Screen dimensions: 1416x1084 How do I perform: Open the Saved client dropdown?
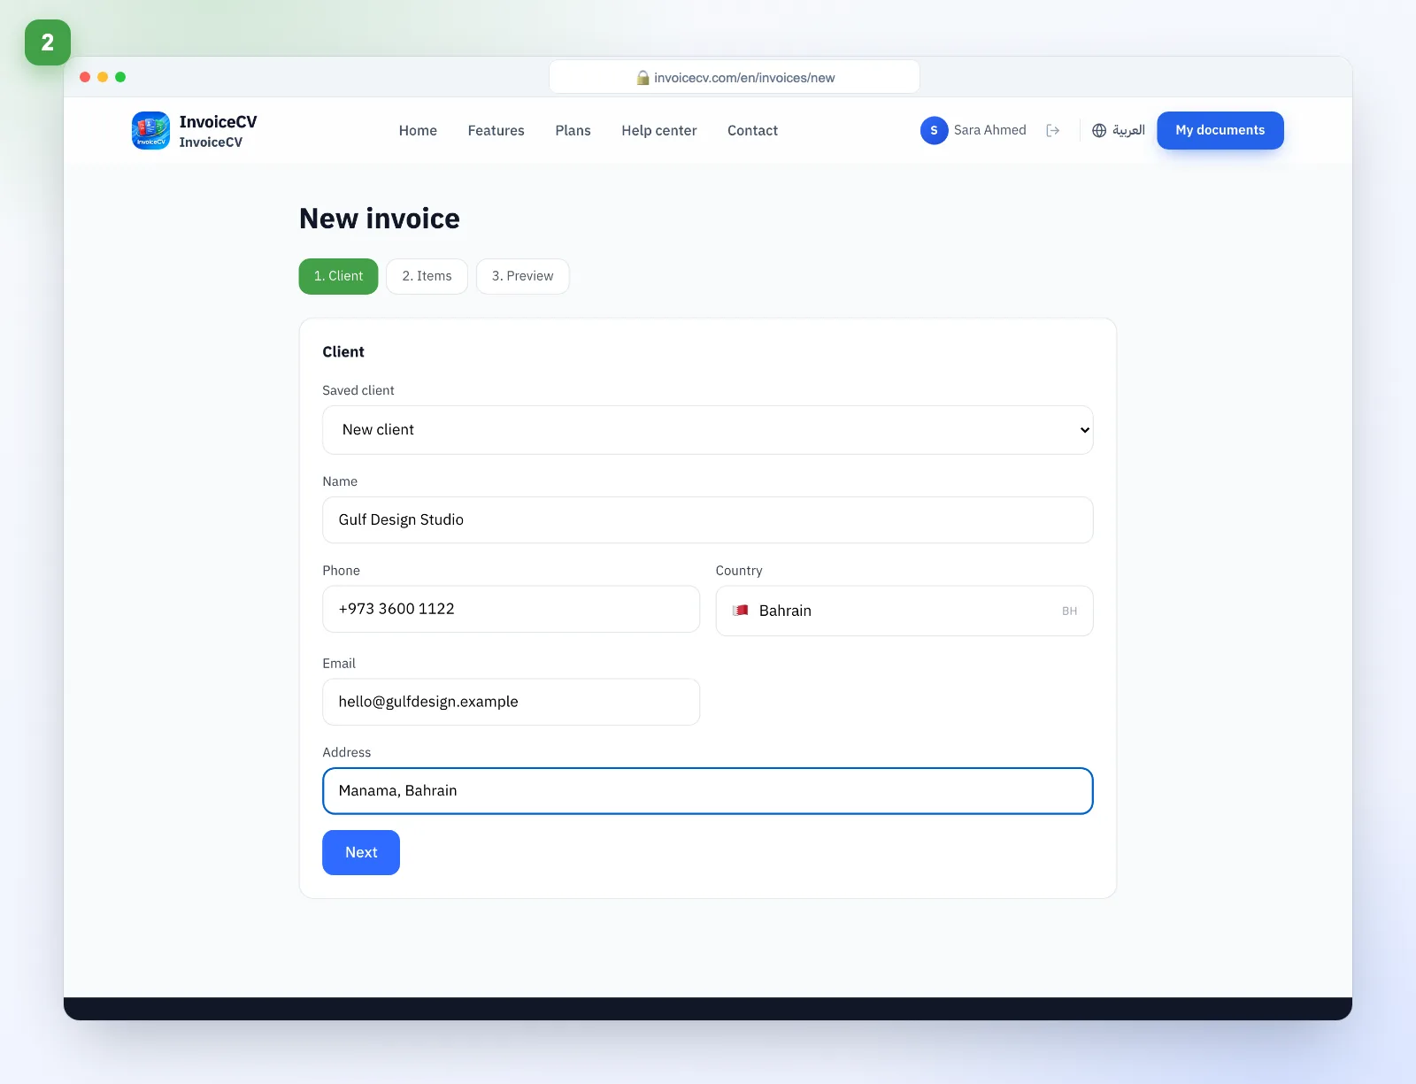point(707,430)
